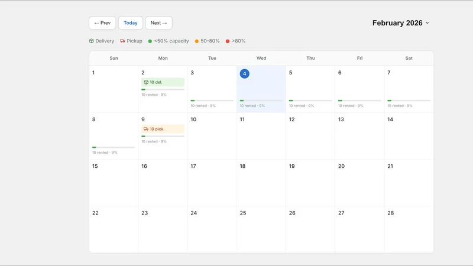The width and height of the screenshot is (473, 266).
Task: Click the Sat column header
Action: pos(409,58)
